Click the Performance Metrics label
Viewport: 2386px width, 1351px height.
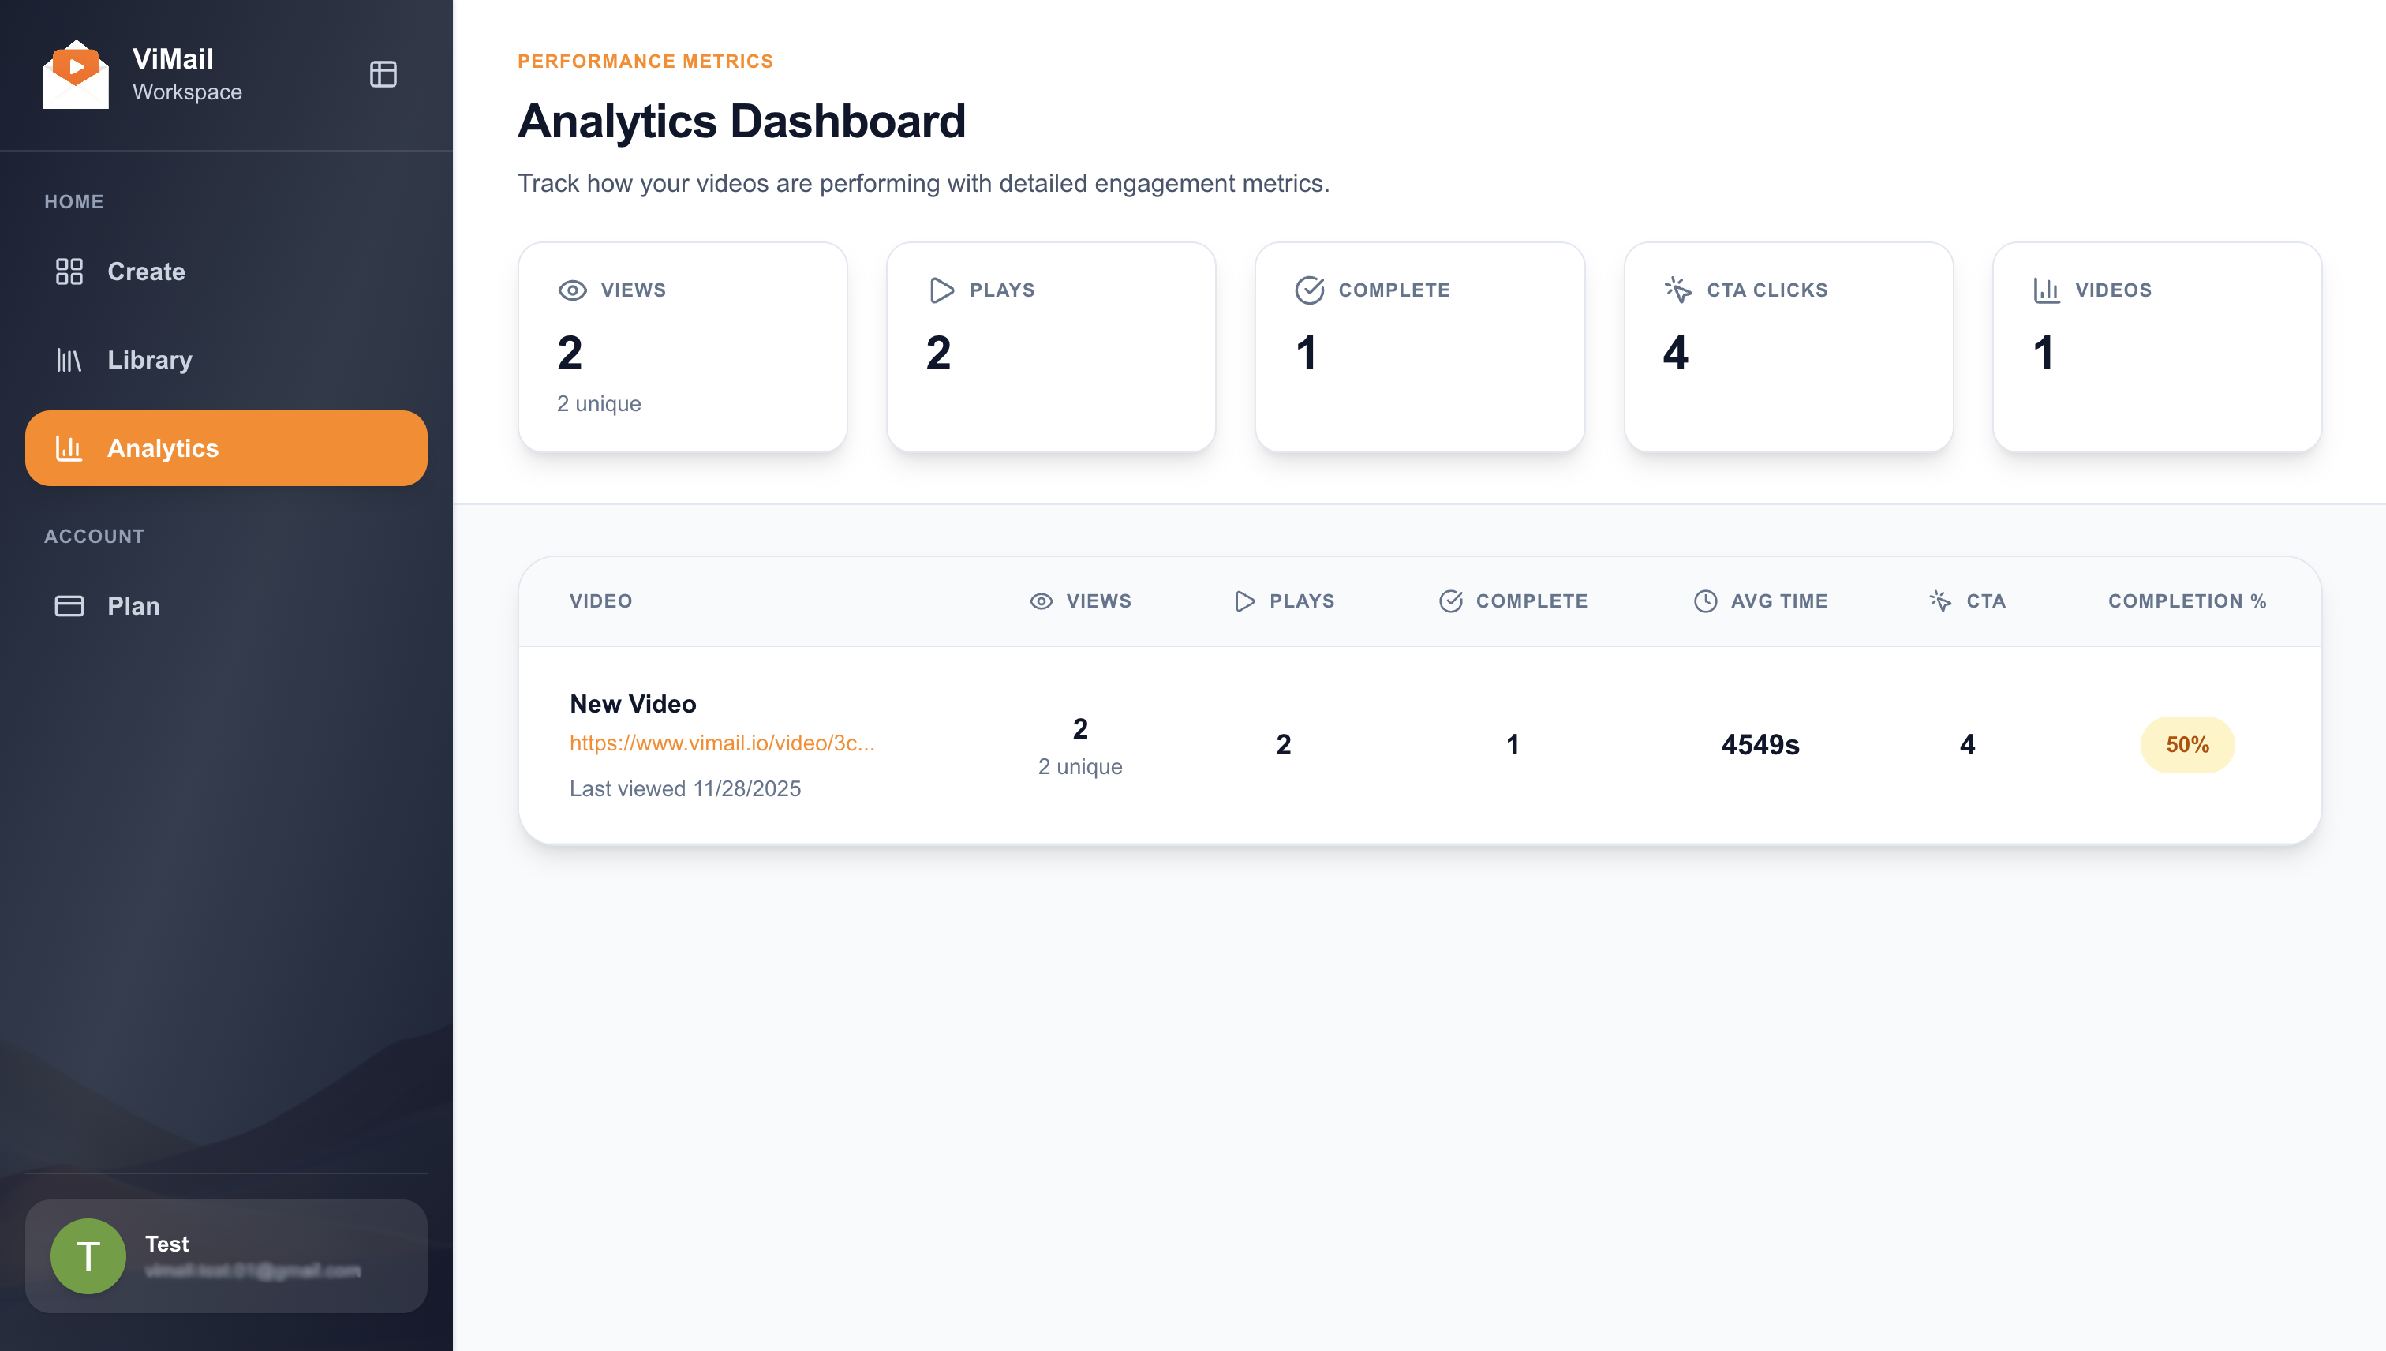point(645,62)
